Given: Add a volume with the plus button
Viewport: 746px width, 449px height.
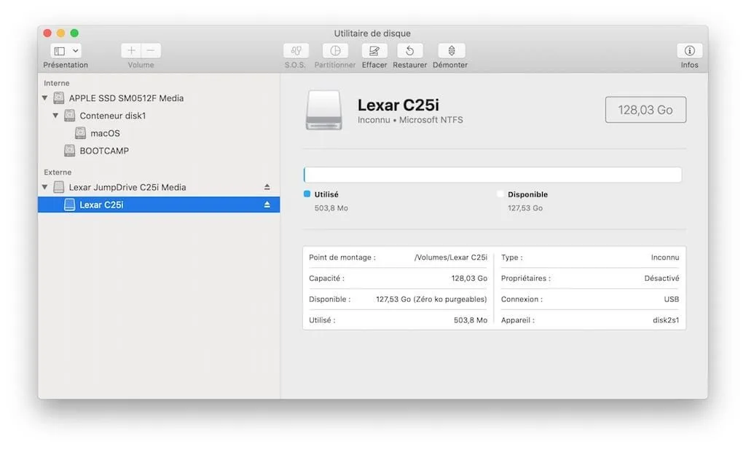Looking at the screenshot, I should tap(130, 51).
